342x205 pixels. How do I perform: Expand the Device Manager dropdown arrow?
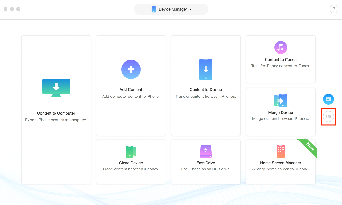point(191,9)
